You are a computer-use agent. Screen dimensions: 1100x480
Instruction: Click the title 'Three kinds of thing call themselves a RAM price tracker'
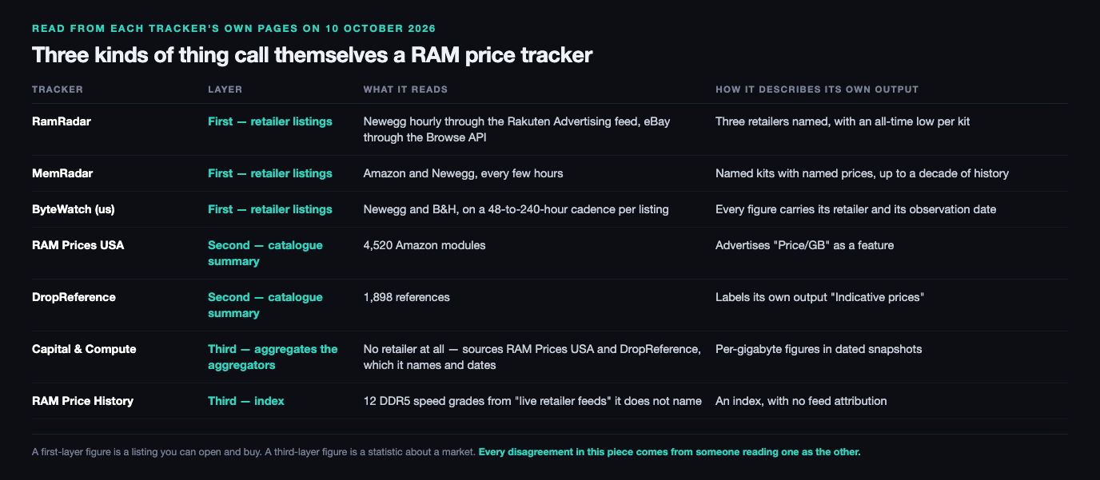click(312, 55)
